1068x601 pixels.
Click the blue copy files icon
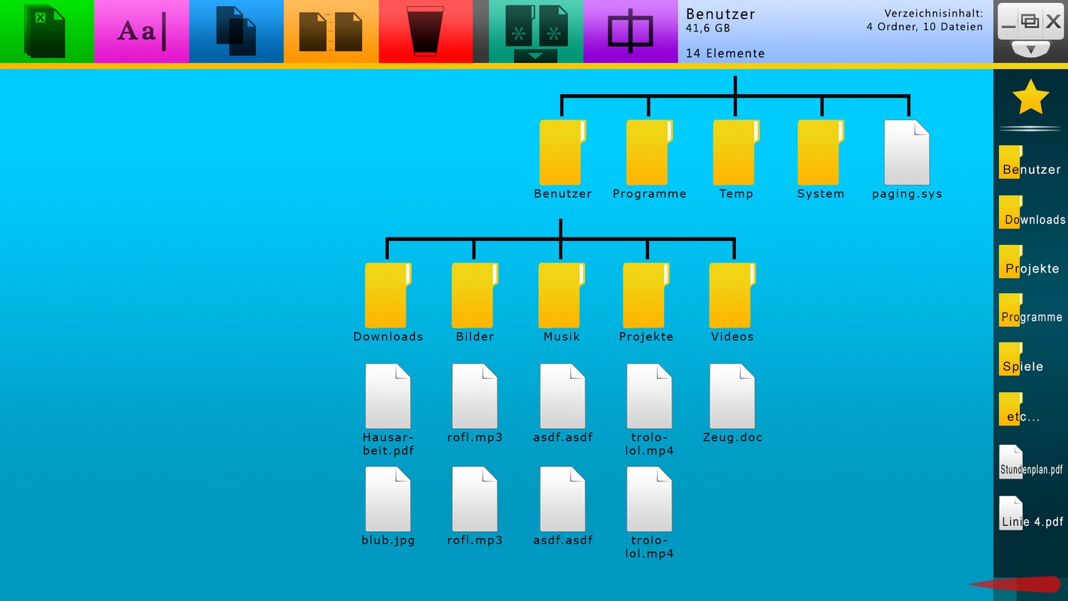coord(236,32)
